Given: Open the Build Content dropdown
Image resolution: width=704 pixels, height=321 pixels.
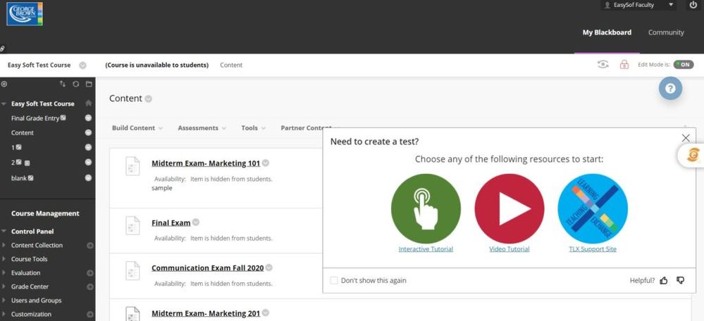Looking at the screenshot, I should click(137, 128).
